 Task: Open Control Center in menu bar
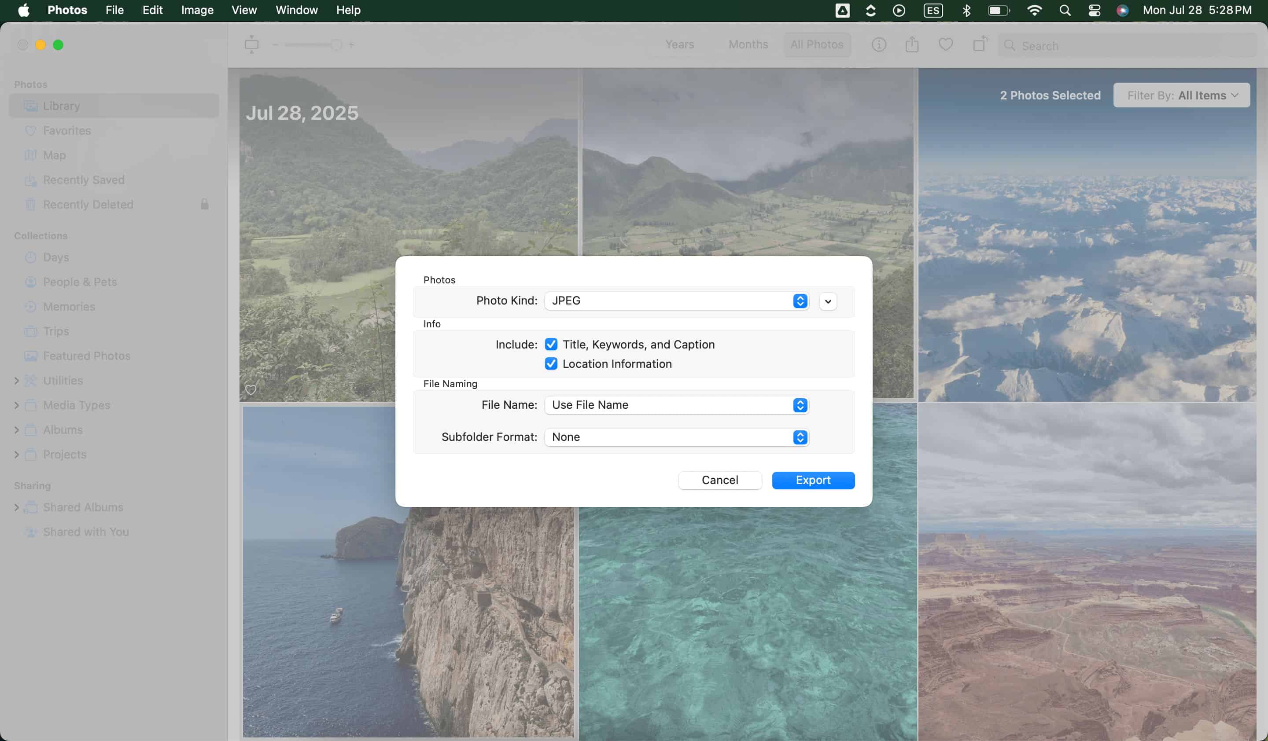click(x=1094, y=10)
